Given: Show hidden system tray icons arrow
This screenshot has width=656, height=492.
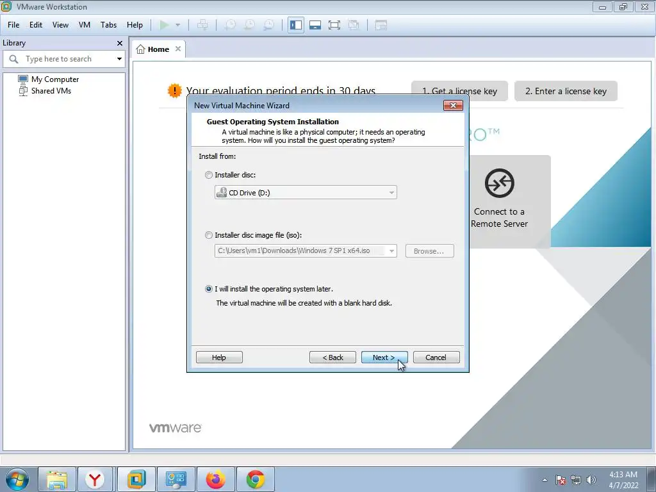Looking at the screenshot, I should click(x=545, y=480).
